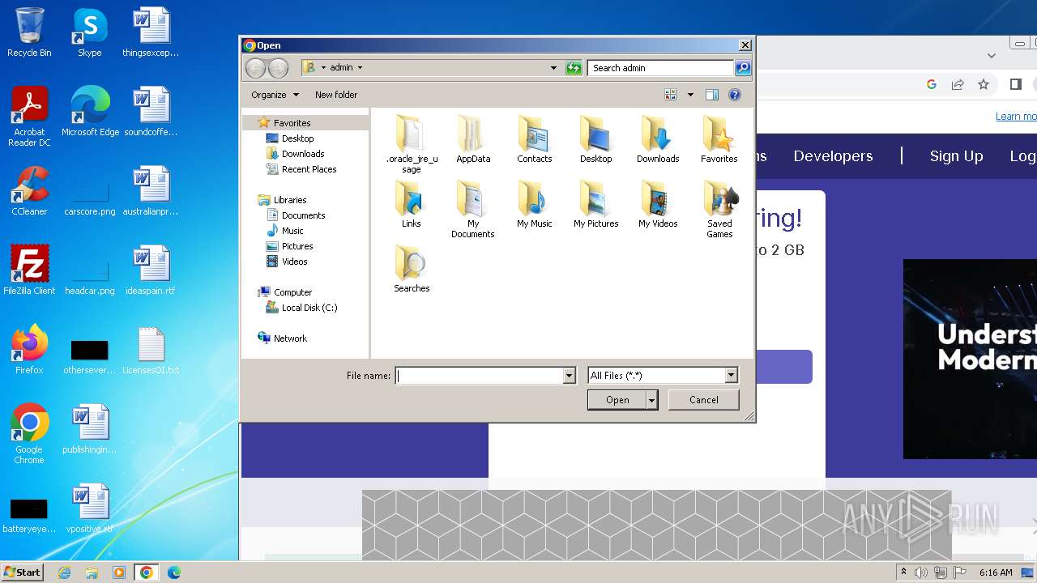Click Developers in website navigation
The height and width of the screenshot is (583, 1037).
[833, 156]
